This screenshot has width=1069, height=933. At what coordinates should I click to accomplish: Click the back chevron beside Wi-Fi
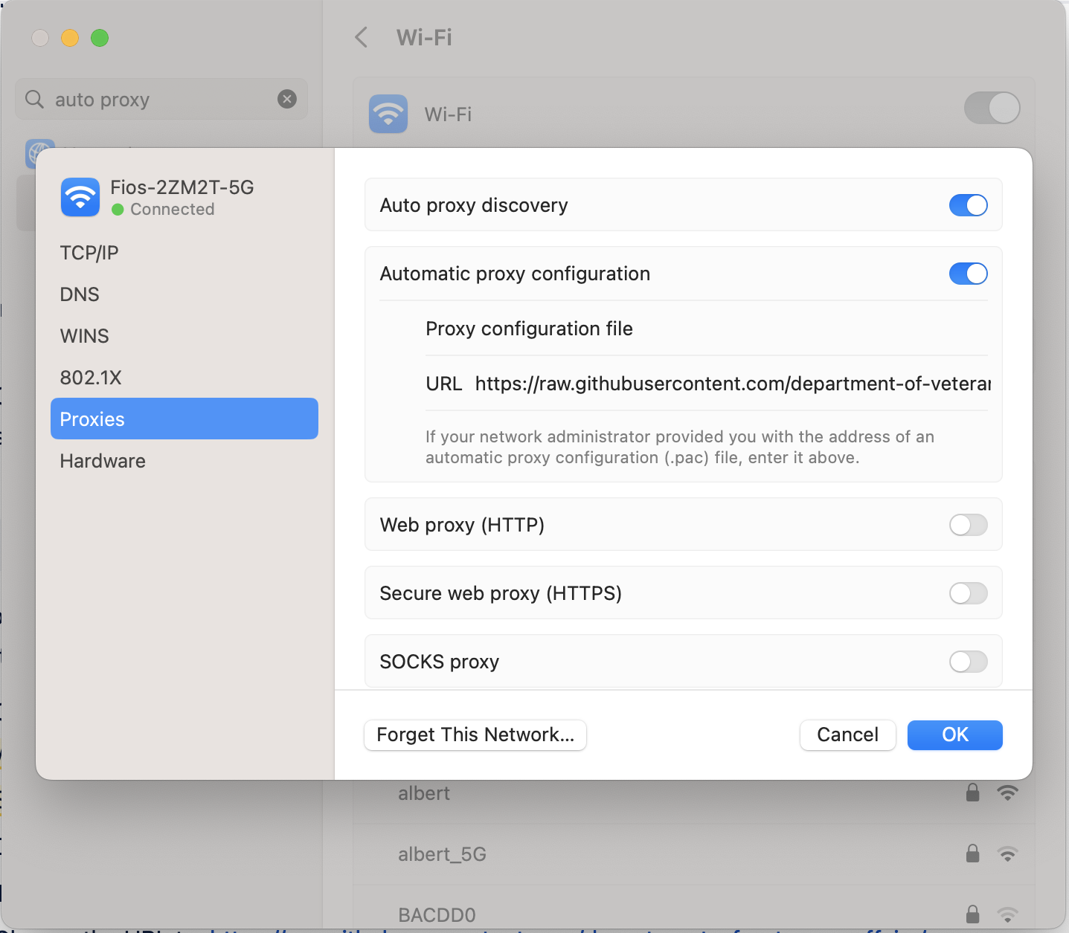click(362, 37)
